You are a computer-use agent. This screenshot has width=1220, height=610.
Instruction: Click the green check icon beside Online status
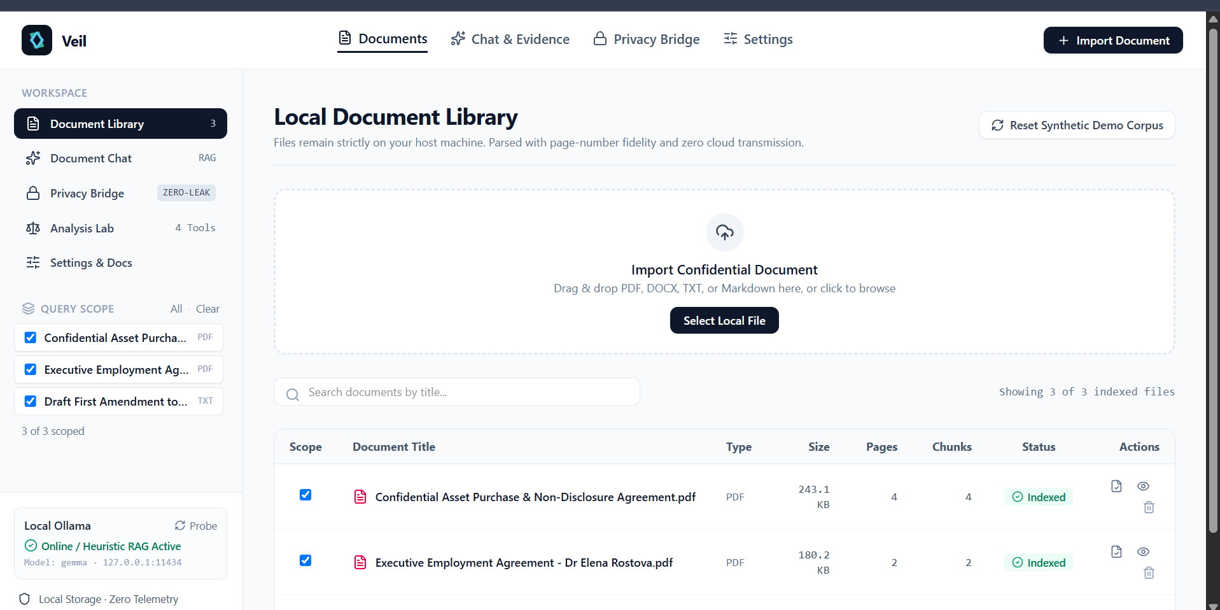click(31, 546)
